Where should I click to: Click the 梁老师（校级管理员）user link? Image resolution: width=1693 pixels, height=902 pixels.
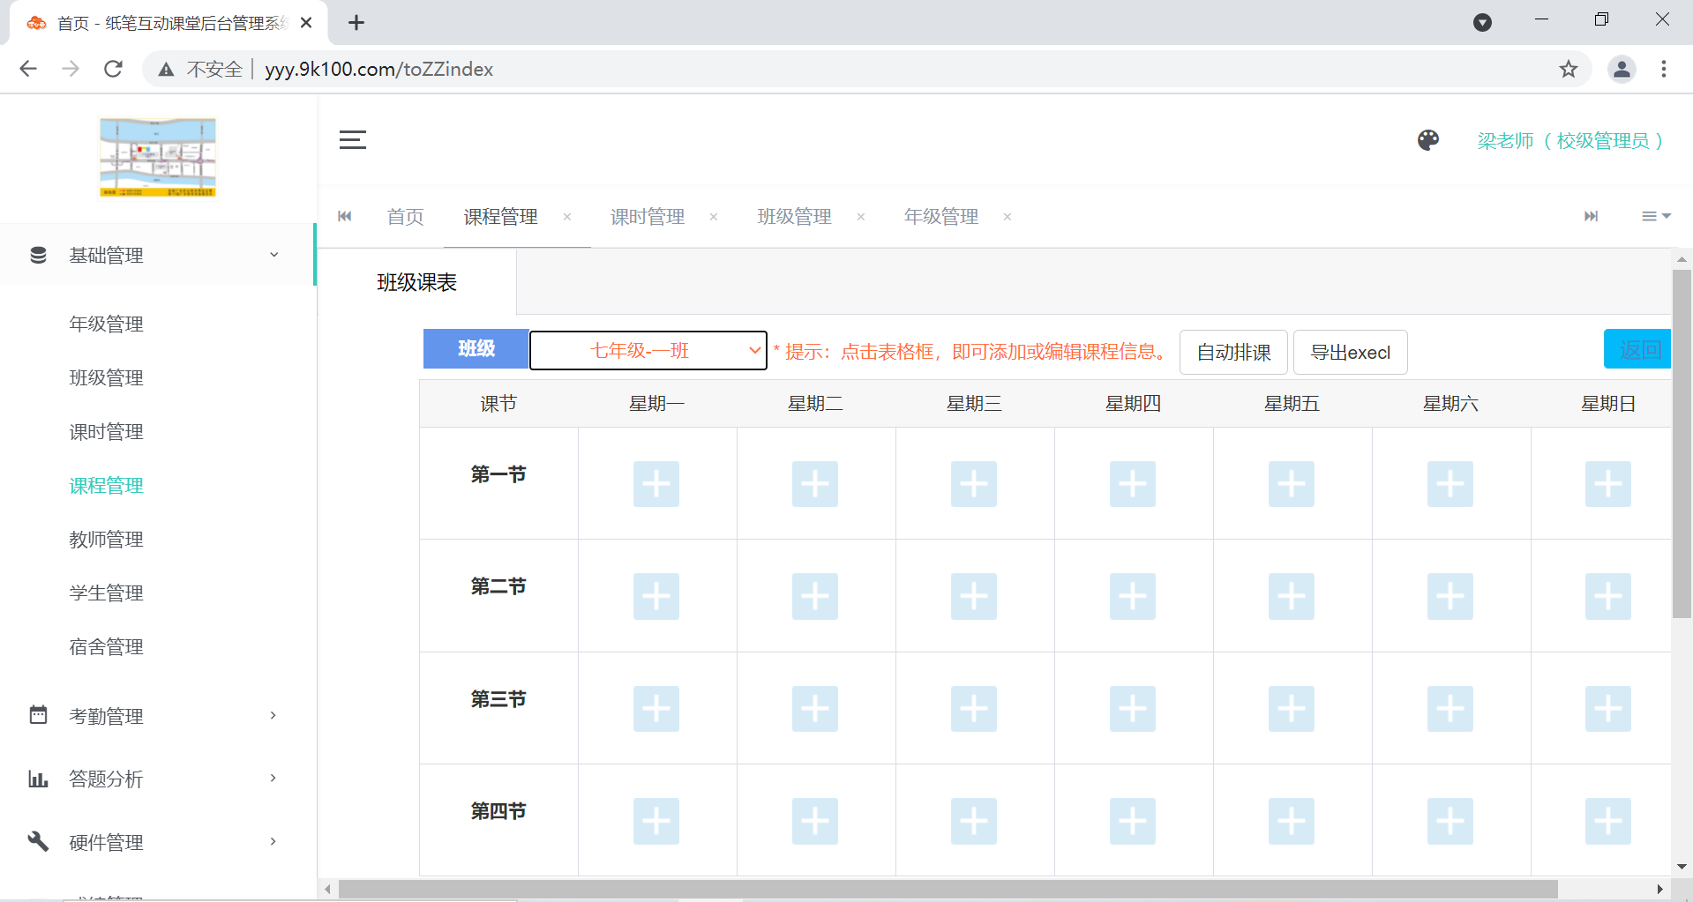pyautogui.click(x=1570, y=140)
